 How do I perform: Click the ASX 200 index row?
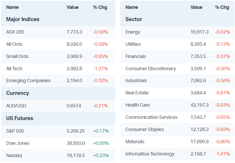15,32
